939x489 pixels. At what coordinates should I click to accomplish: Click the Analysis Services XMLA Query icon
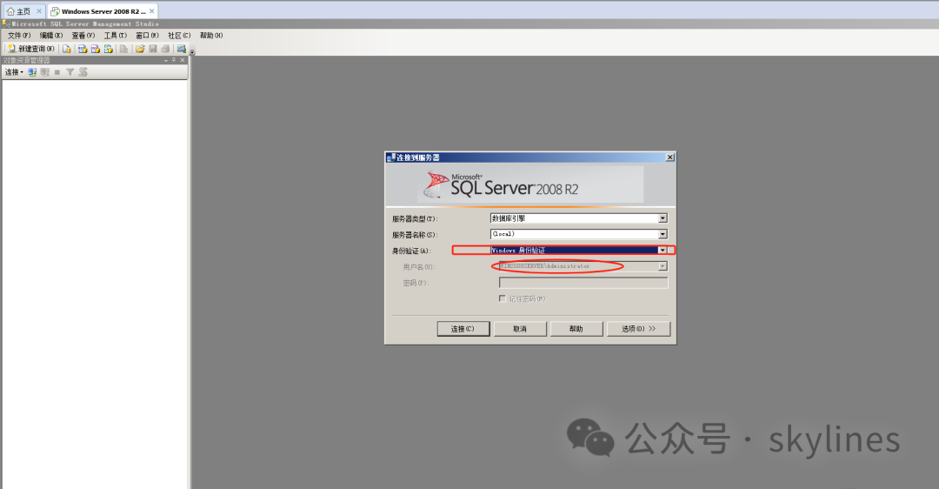click(109, 49)
